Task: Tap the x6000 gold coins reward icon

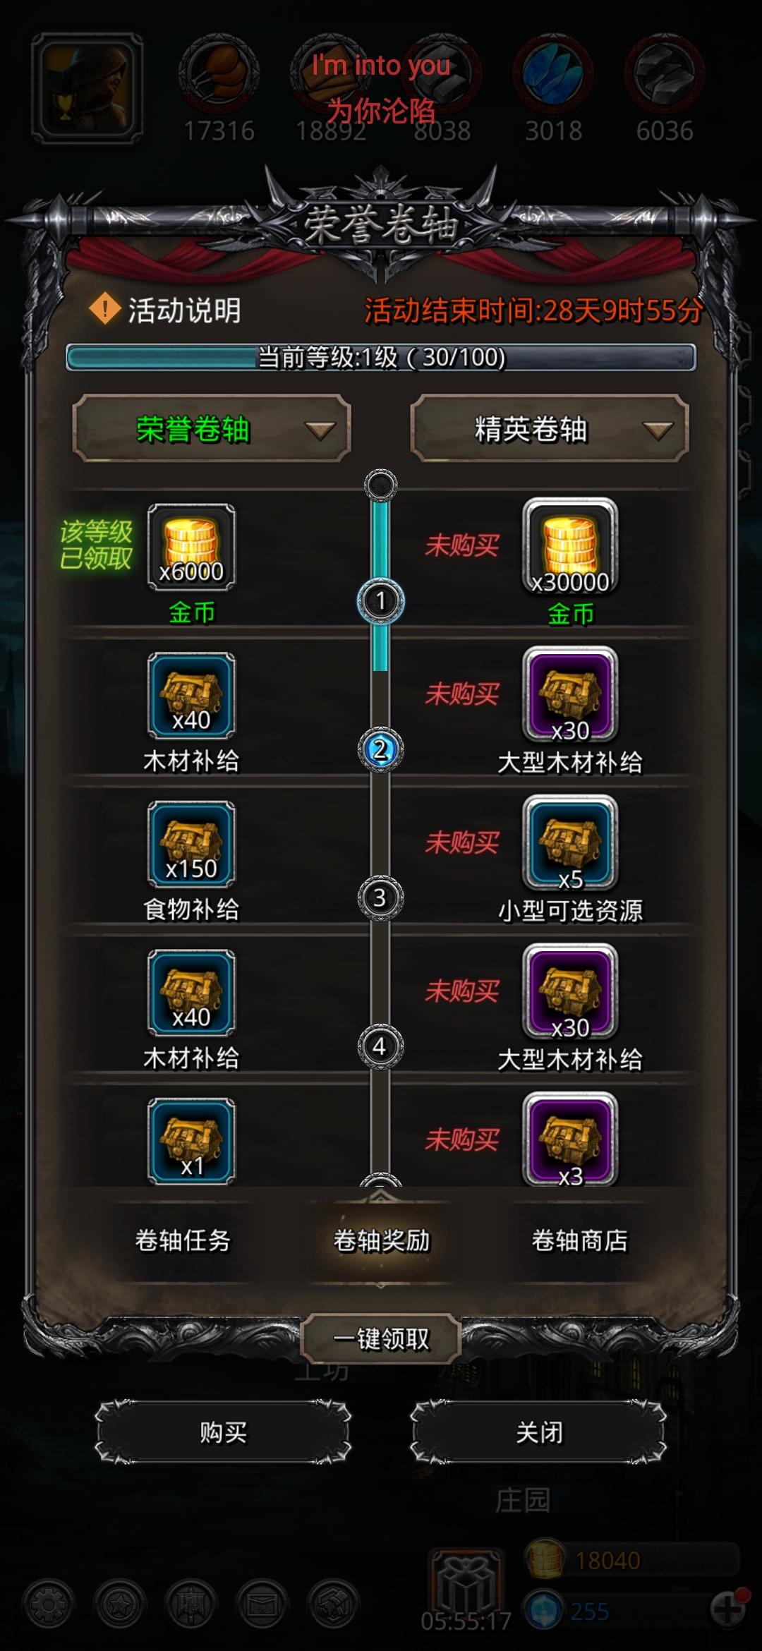Action: click(191, 547)
